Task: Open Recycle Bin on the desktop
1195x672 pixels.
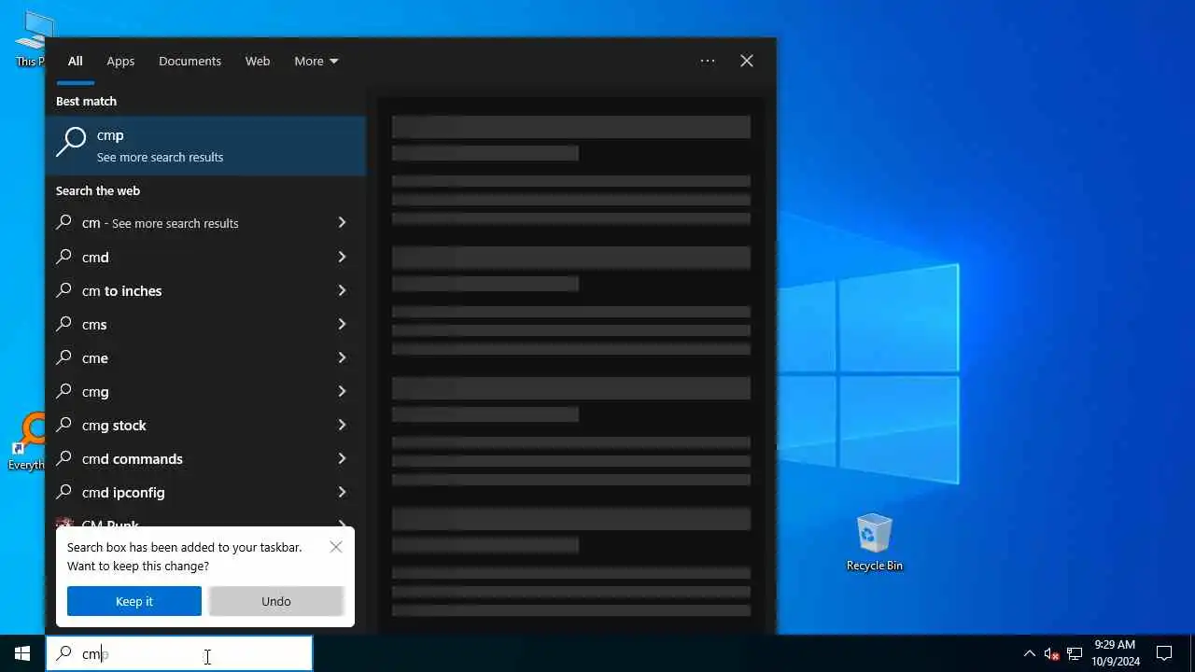Action: pos(875,542)
